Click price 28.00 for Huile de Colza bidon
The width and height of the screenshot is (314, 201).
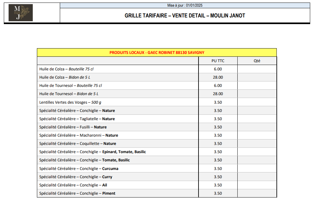218,77
